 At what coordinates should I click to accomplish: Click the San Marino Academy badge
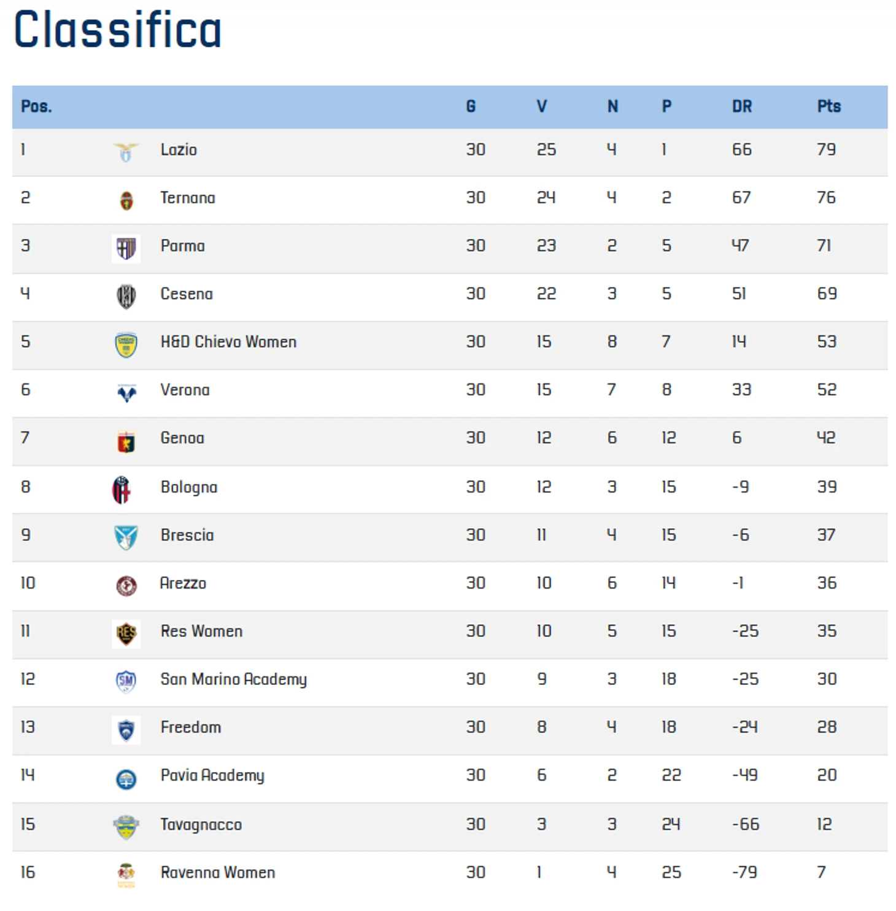pos(126,681)
